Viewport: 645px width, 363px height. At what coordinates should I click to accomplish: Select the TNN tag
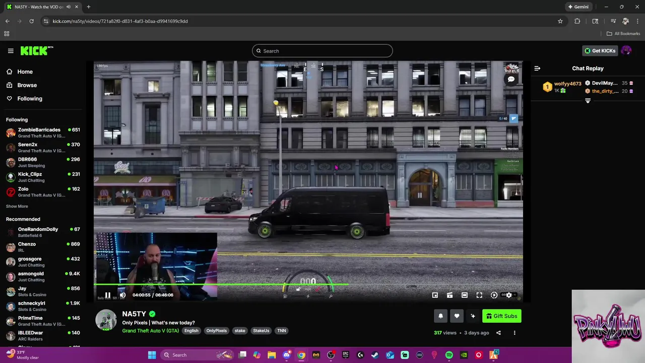pos(282,331)
